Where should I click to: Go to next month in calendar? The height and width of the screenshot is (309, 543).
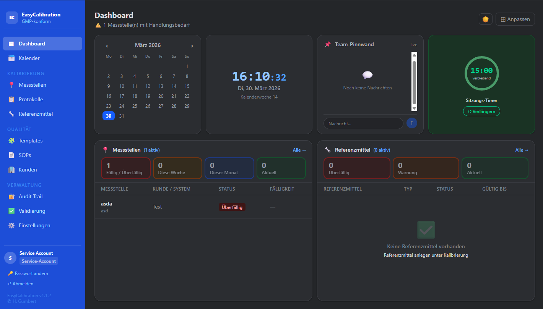click(x=192, y=46)
